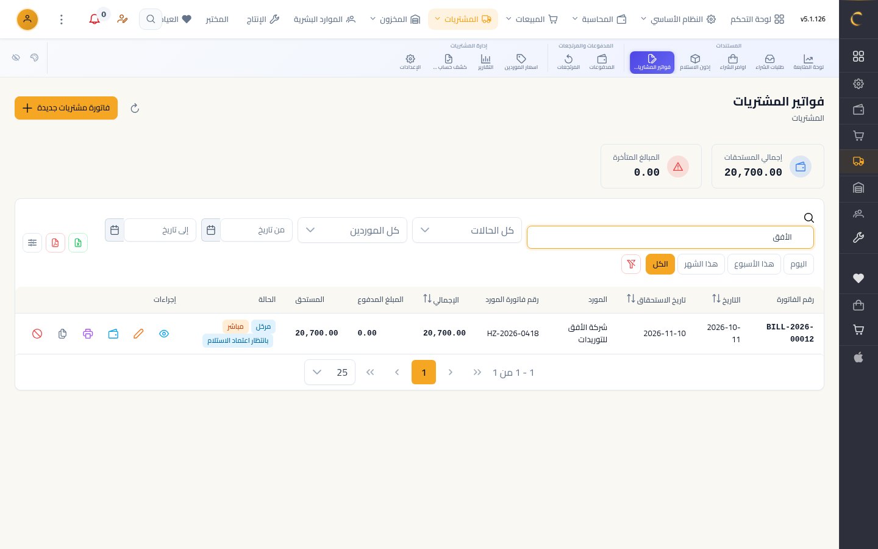
Task: View invoice BILL-2026-00012 with the eye icon
Action: click(x=164, y=334)
